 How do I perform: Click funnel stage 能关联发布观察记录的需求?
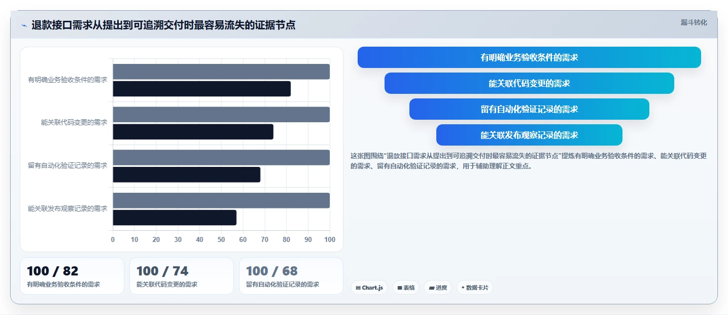tap(529, 135)
